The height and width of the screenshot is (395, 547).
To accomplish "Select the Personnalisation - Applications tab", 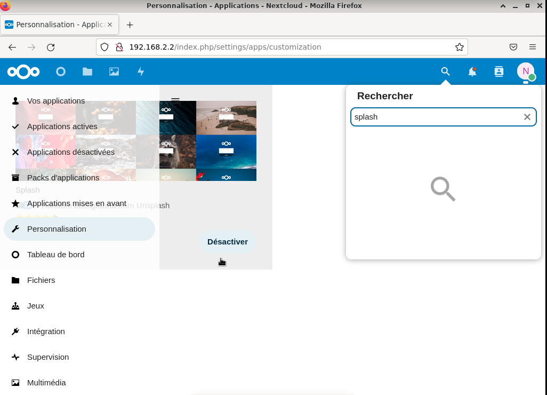I will point(59,25).
